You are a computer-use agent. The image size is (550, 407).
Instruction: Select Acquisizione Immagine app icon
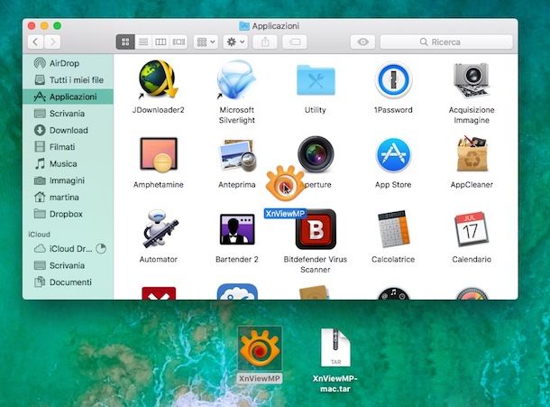coord(472,80)
